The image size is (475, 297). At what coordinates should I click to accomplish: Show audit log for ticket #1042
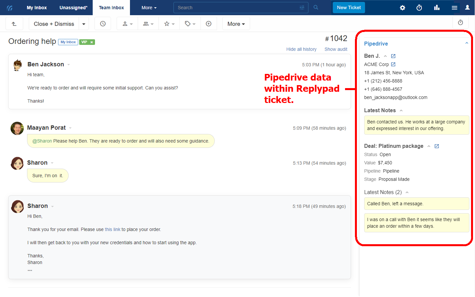pyautogui.click(x=336, y=49)
